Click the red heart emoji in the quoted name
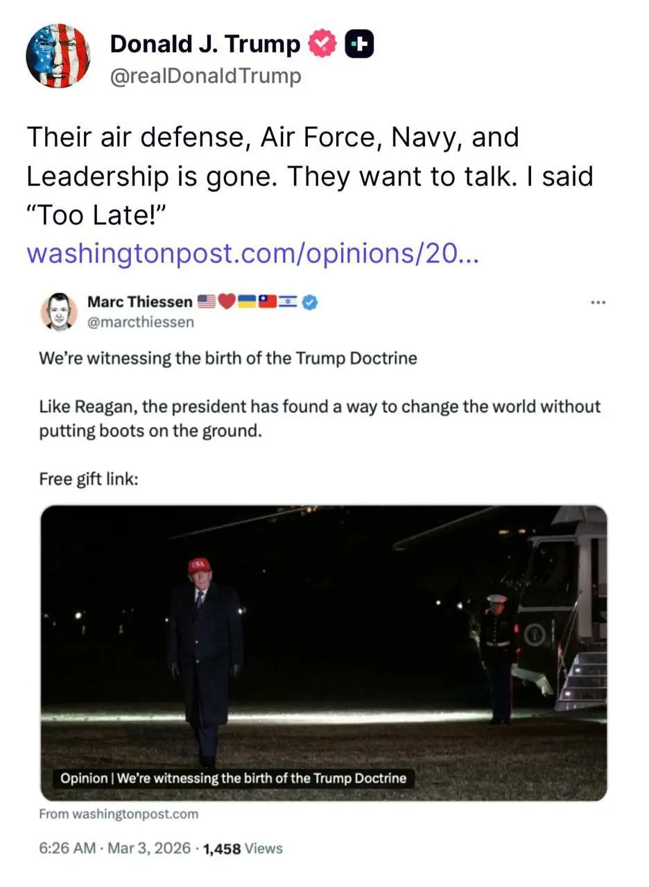 (227, 301)
